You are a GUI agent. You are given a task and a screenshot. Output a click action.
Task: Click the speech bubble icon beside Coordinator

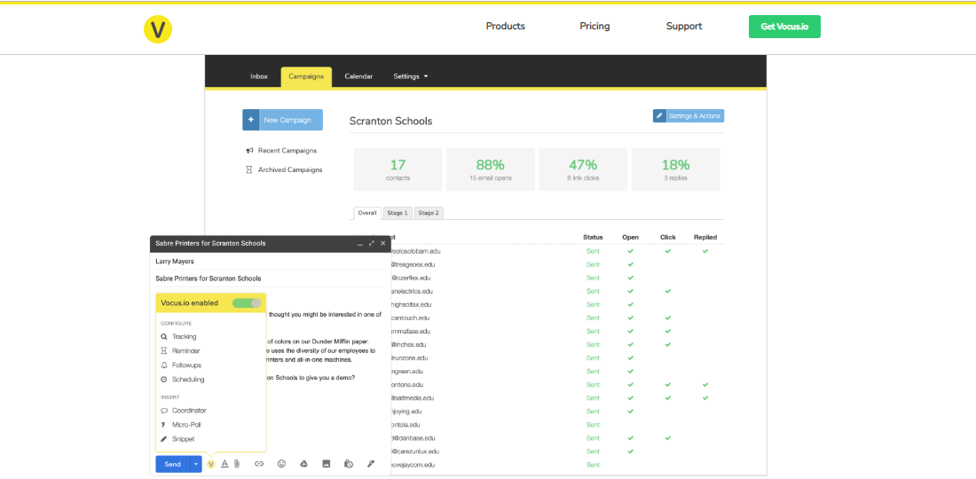[x=164, y=411]
